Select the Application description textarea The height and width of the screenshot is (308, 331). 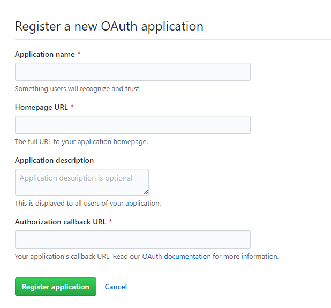(x=81, y=182)
